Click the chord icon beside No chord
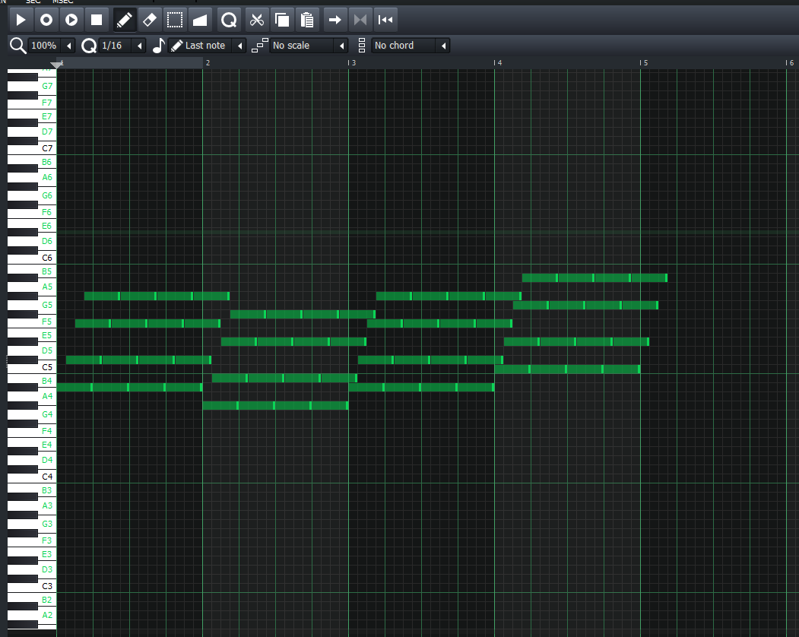Viewport: 799px width, 637px height. click(x=362, y=46)
